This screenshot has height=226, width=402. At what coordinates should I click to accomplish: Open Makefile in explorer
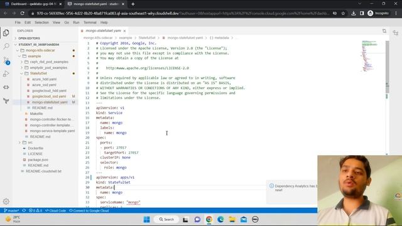tap(36, 114)
